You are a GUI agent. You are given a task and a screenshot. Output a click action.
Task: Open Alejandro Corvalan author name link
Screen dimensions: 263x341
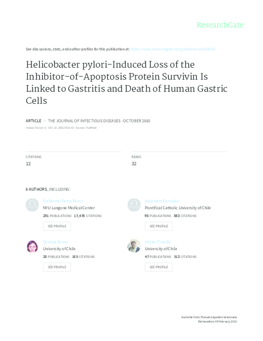162,201
